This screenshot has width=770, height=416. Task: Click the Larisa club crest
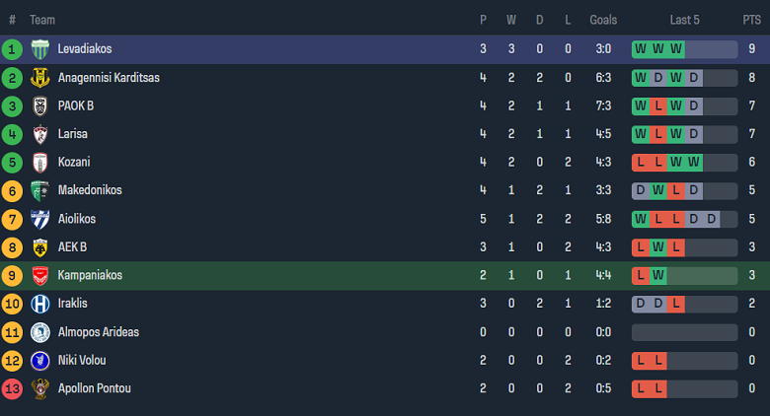click(40, 134)
